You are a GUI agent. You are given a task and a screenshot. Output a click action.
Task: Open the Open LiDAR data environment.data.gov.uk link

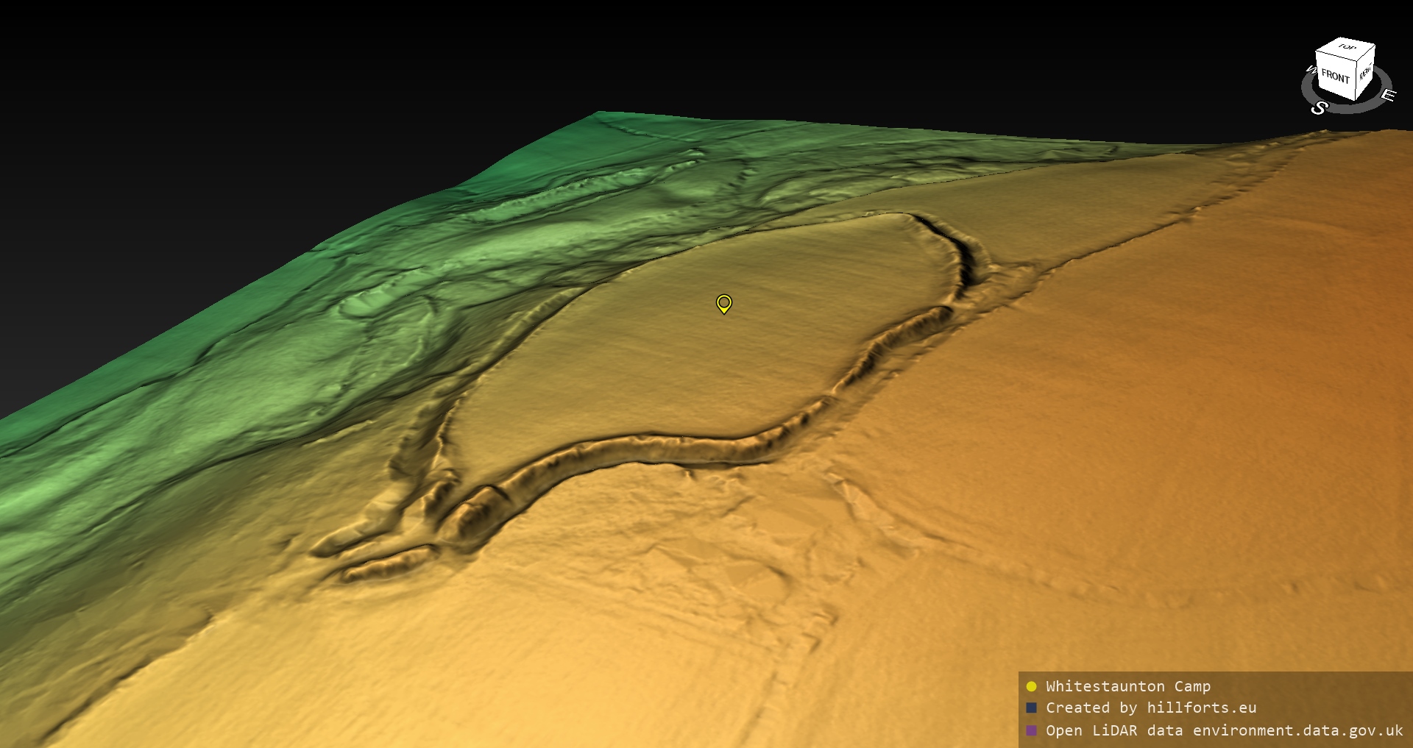coord(1224,730)
